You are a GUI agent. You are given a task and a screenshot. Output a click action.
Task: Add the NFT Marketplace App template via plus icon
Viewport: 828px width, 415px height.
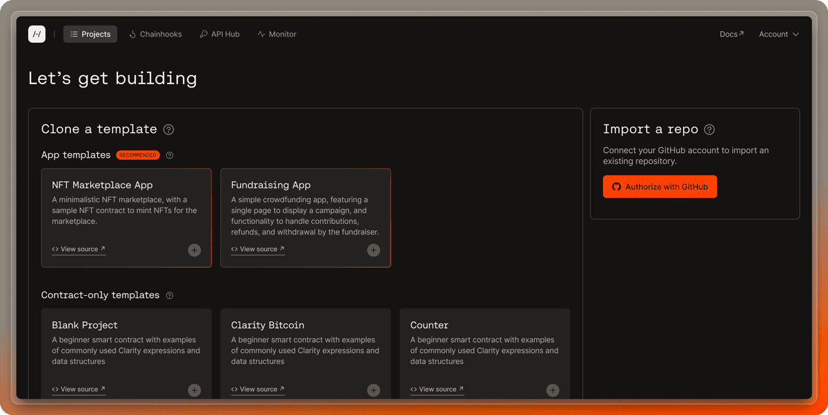[x=195, y=250]
